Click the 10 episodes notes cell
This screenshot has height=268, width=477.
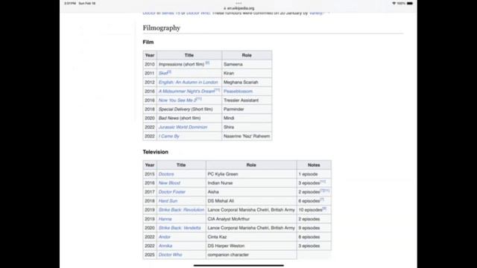tap(314, 210)
